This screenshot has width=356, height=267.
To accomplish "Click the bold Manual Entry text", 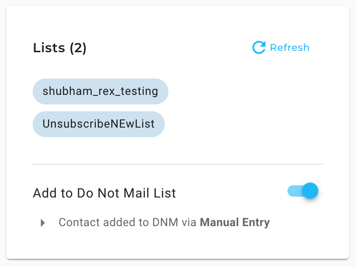I will [x=235, y=222].
